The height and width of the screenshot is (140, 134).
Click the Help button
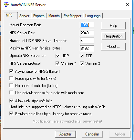click(x=113, y=26)
